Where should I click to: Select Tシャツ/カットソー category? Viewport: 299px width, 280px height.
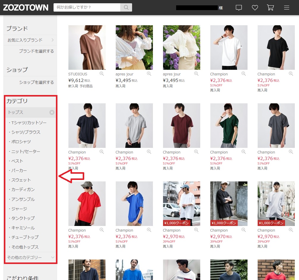point(29,123)
